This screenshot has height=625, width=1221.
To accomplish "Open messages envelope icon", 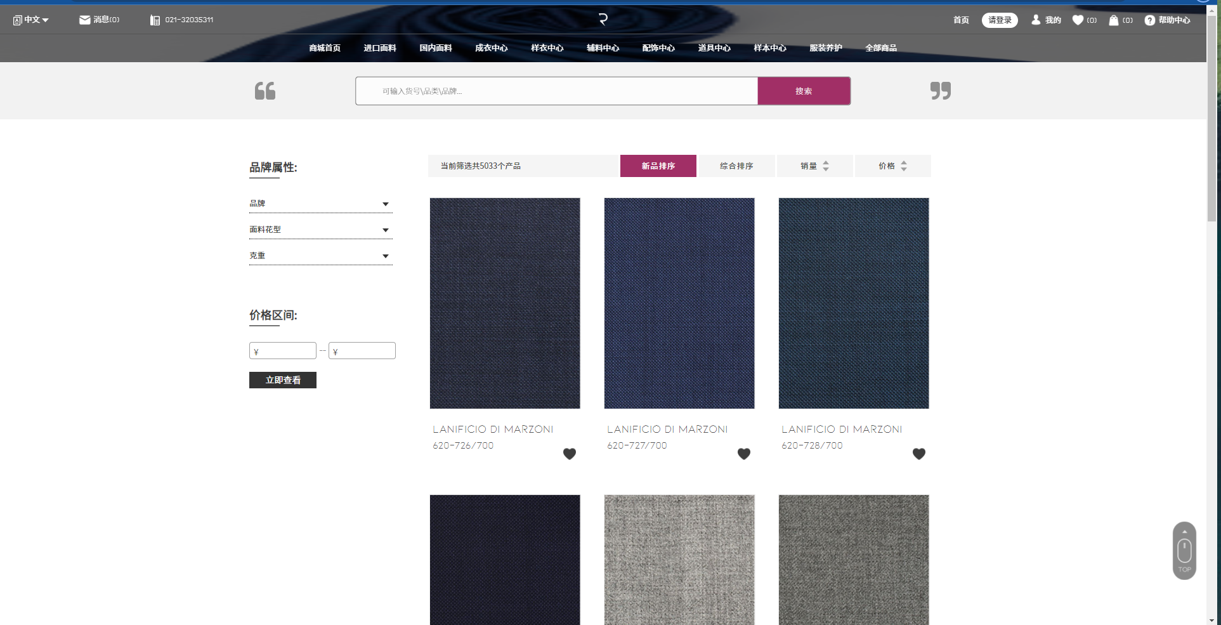I will (x=84, y=20).
